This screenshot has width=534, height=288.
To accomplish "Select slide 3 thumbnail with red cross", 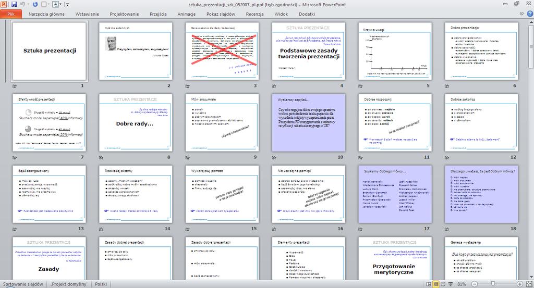I will (222, 51).
